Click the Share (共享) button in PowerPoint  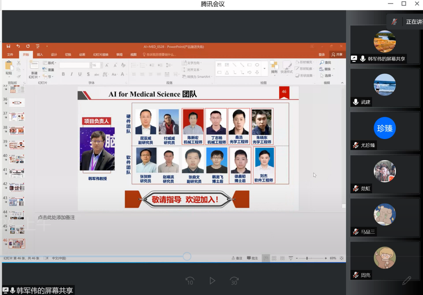[x=337, y=55]
